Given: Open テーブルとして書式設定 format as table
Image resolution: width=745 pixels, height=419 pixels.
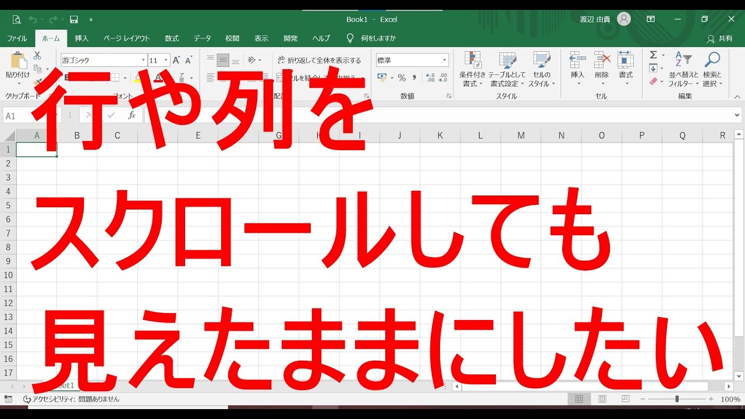Looking at the screenshot, I should tap(506, 69).
